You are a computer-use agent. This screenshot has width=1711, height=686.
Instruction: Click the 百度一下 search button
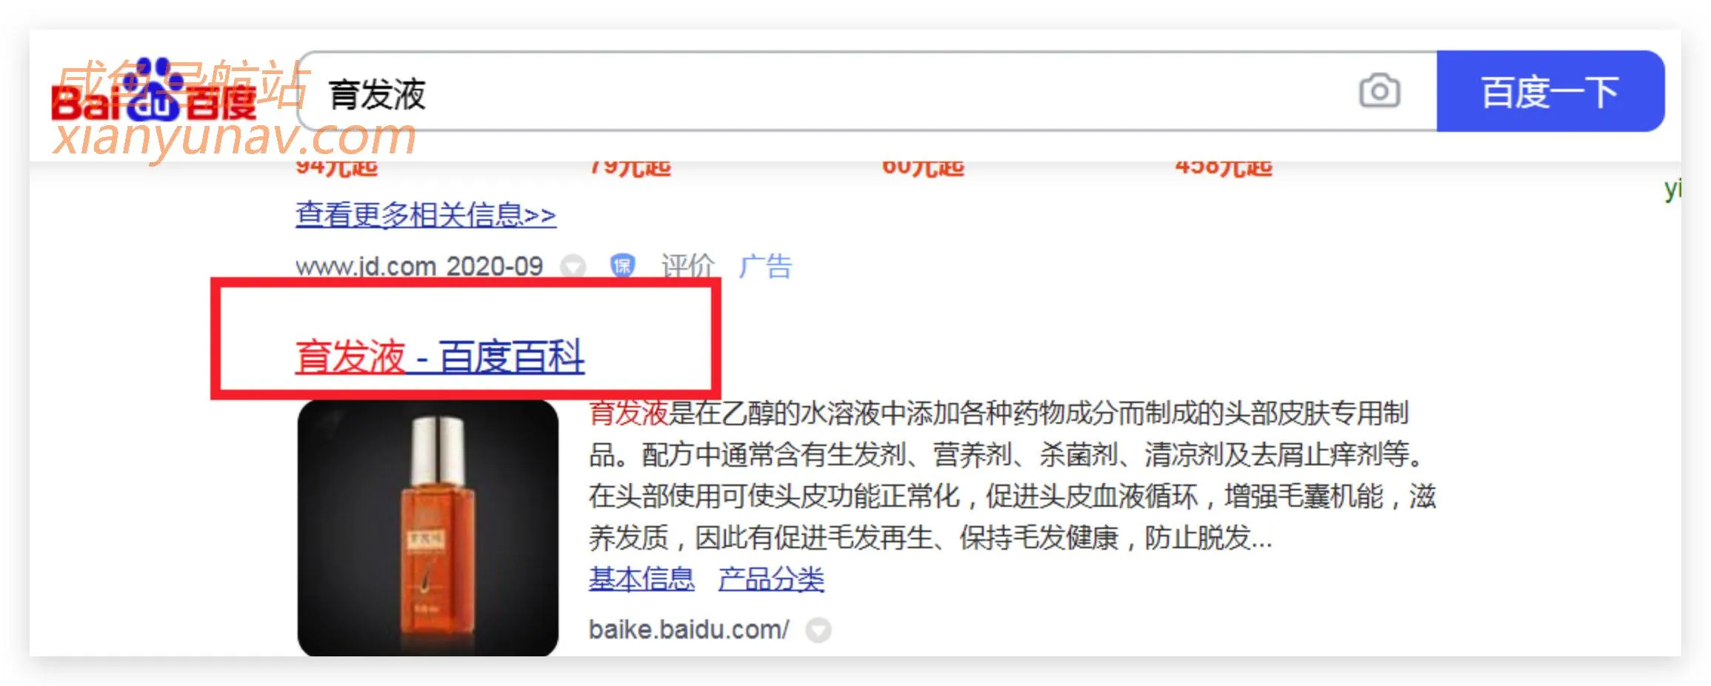pyautogui.click(x=1550, y=91)
